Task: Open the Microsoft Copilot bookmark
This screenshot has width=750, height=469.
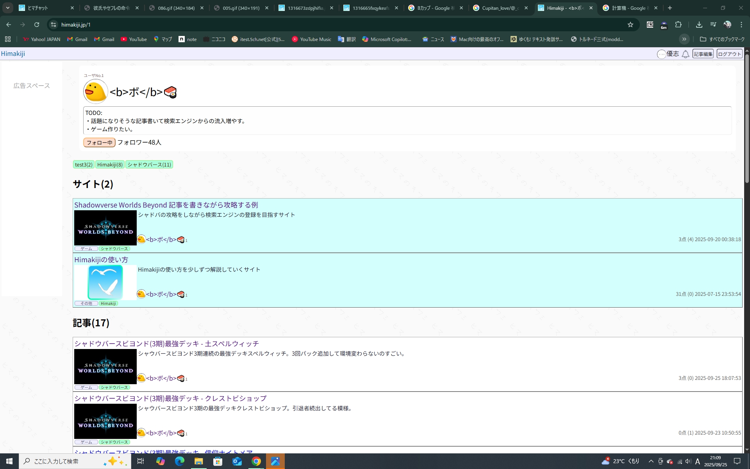Action: pyautogui.click(x=387, y=39)
